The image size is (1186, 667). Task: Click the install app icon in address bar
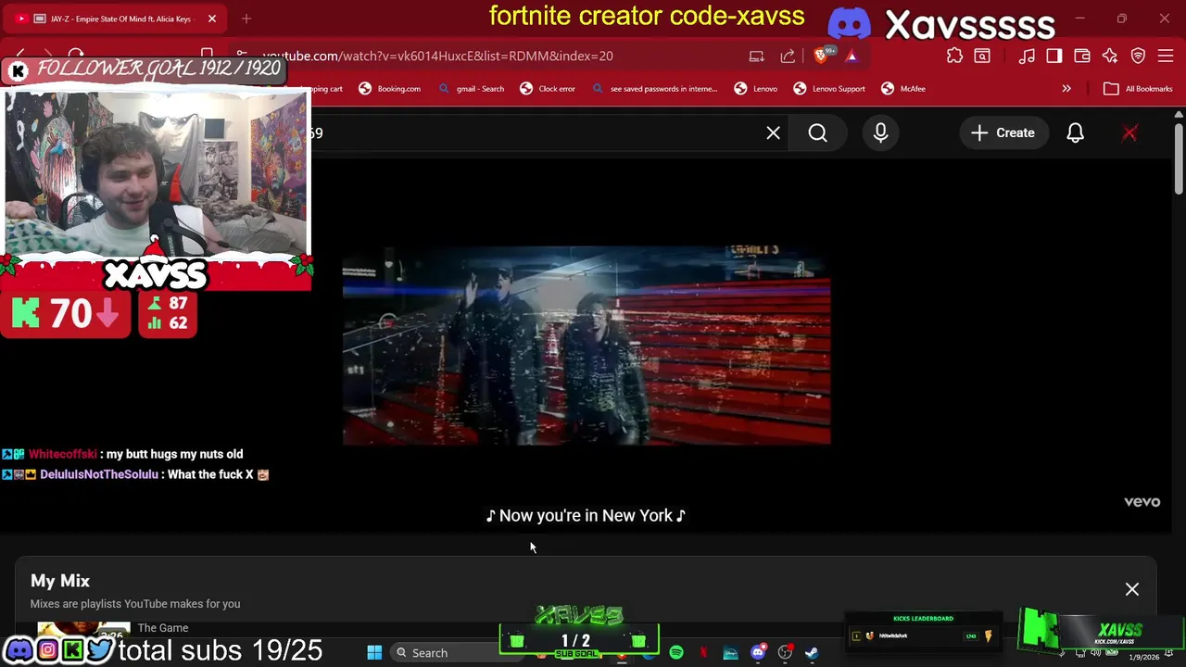click(757, 56)
